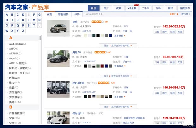
Task: Click the brand list scrollbar
Action: pyautogui.click(x=40, y=38)
